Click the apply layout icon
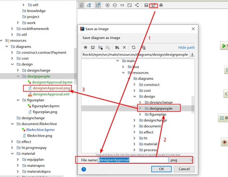Viewport: 228px width, 177px height. 137,5
